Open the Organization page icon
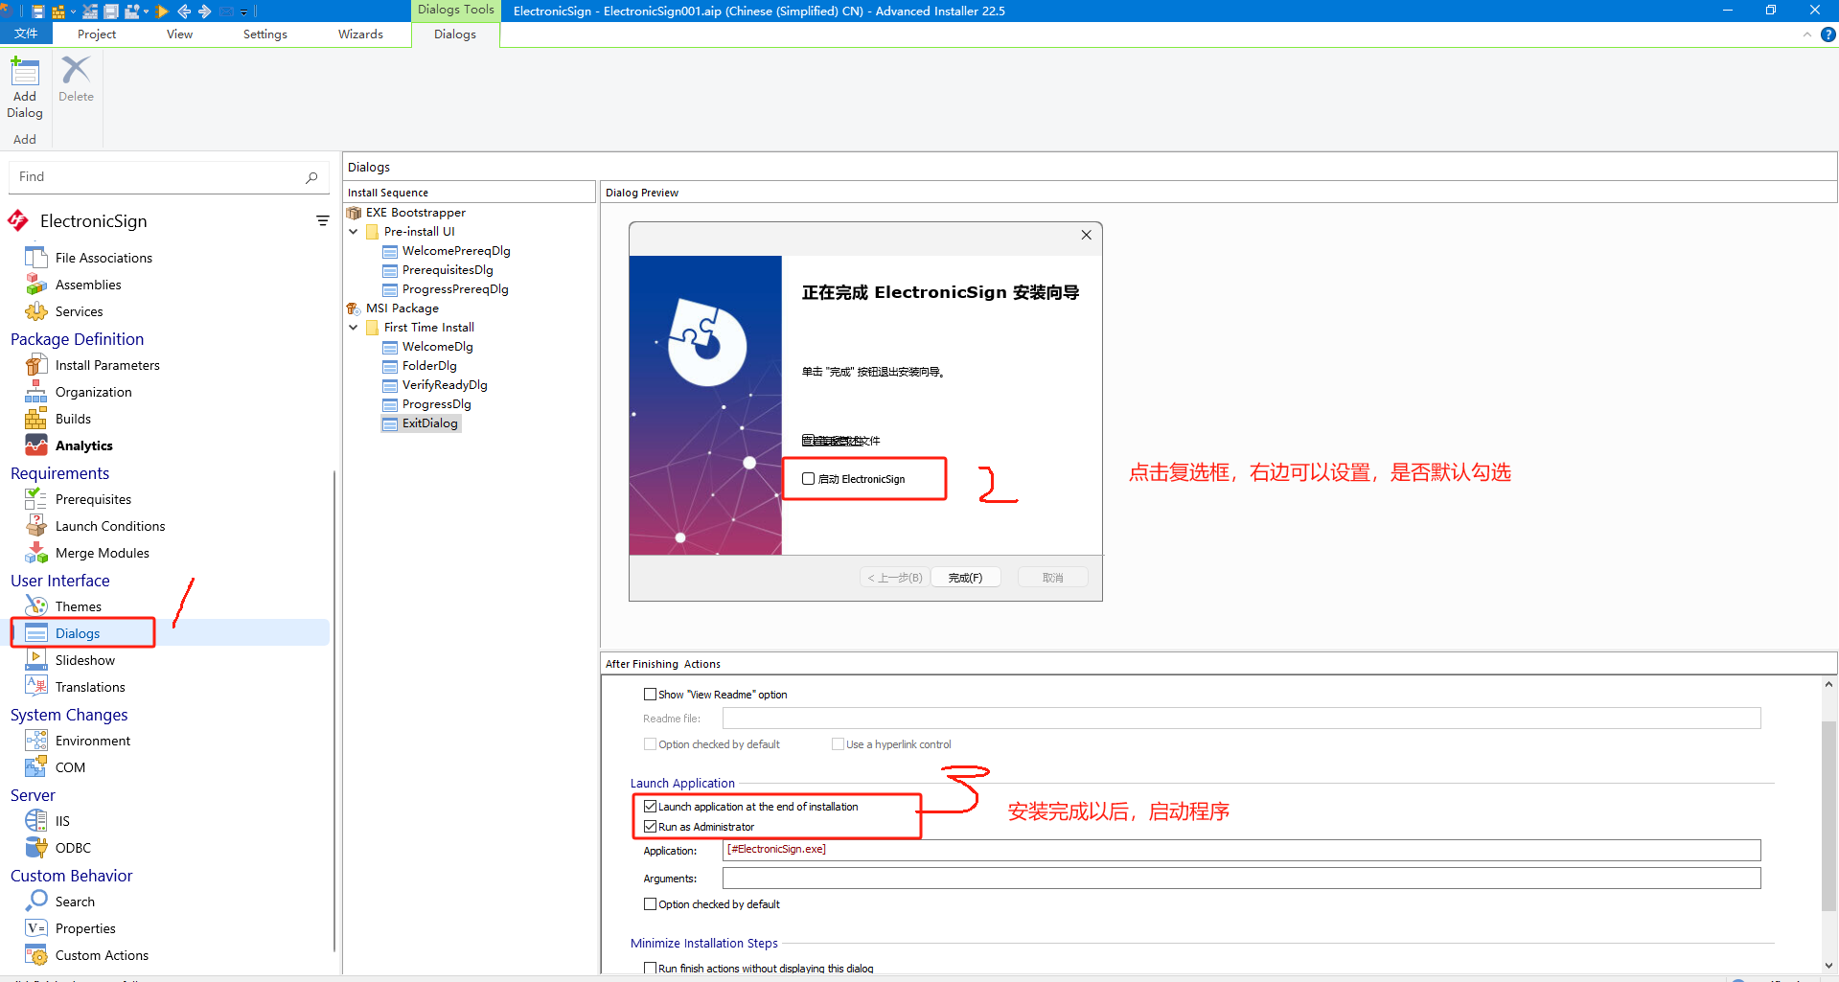Image resolution: width=1839 pixels, height=982 pixels. (x=36, y=392)
